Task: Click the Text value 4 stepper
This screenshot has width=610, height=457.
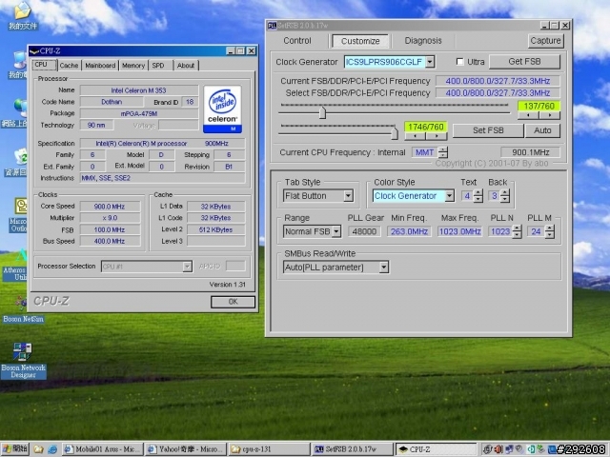Action: (x=478, y=195)
